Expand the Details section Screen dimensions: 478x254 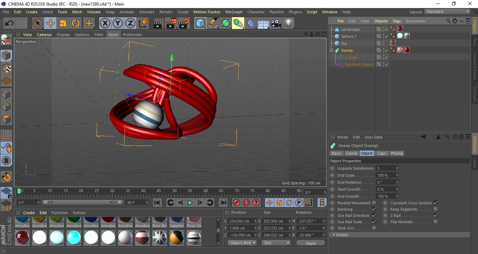pyautogui.click(x=400, y=235)
